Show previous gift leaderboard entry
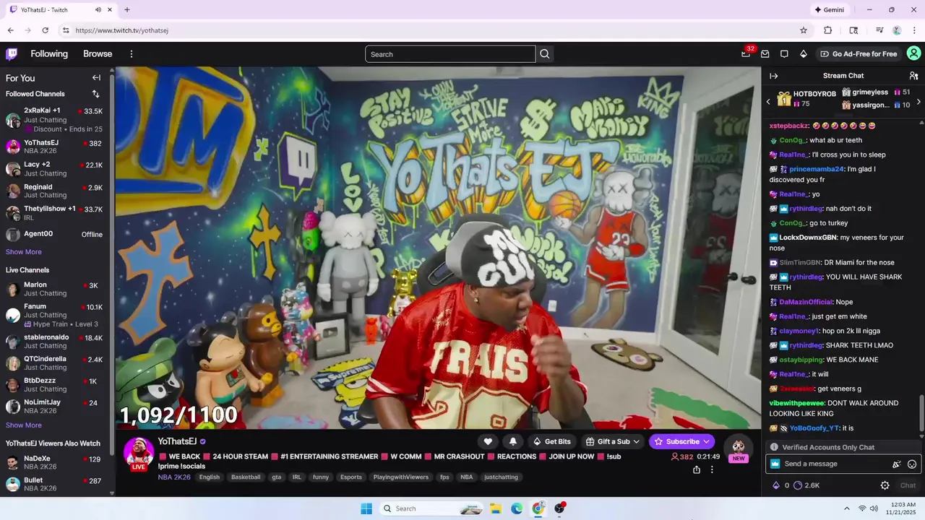The height and width of the screenshot is (520, 925). [768, 102]
